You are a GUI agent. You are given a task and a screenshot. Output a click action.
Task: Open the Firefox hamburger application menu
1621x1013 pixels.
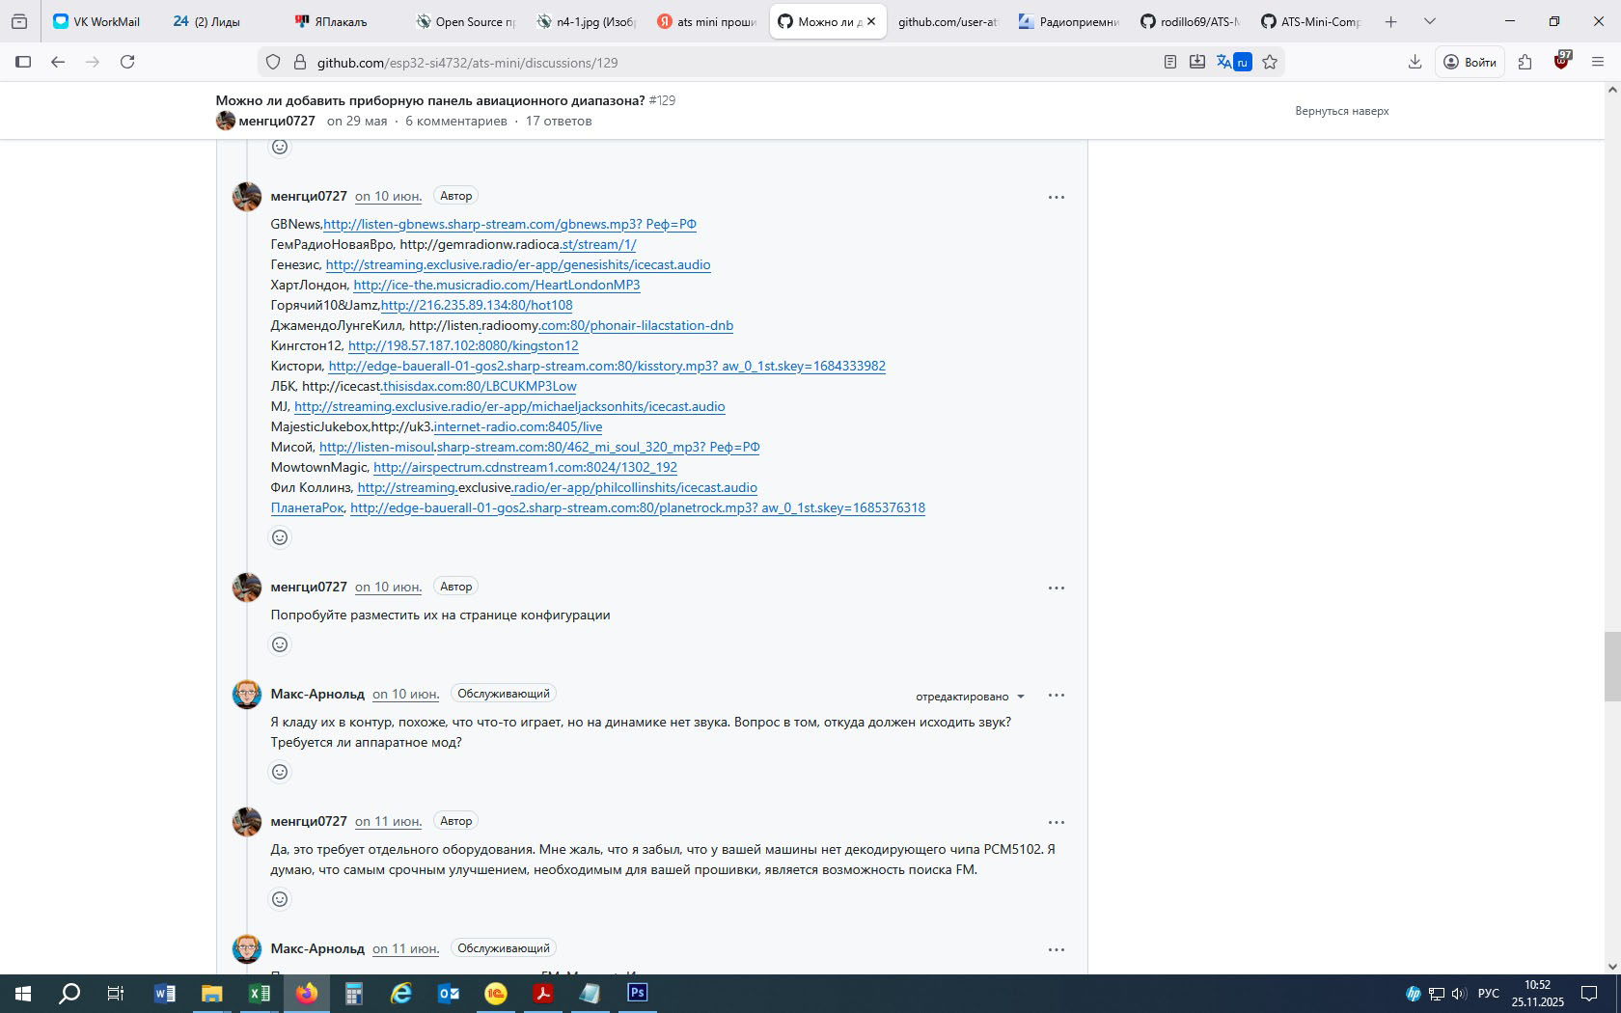point(1597,62)
